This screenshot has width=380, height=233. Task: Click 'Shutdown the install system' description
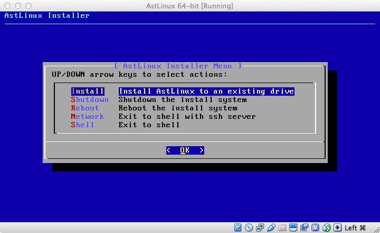pos(183,100)
